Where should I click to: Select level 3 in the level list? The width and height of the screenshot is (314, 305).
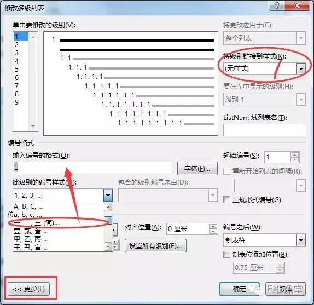click(x=21, y=53)
